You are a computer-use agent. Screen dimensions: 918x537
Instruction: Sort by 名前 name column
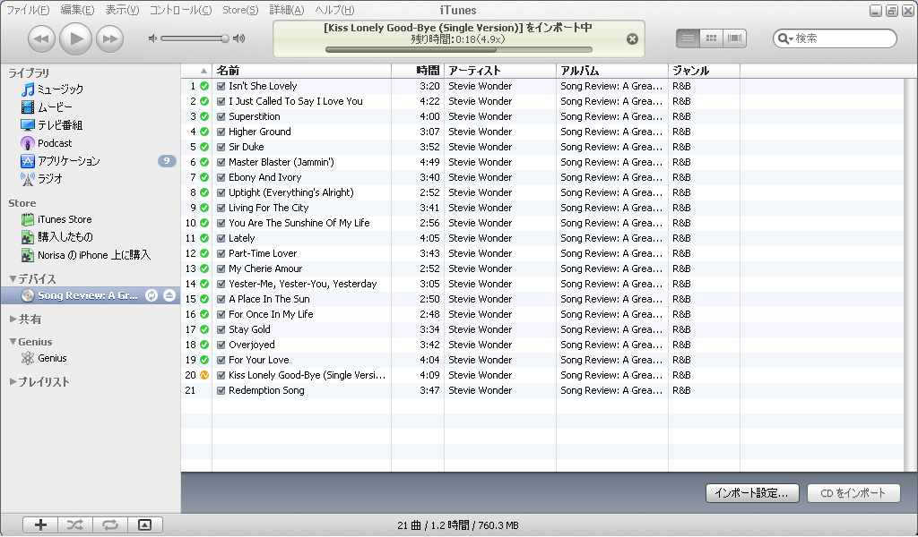(301, 71)
